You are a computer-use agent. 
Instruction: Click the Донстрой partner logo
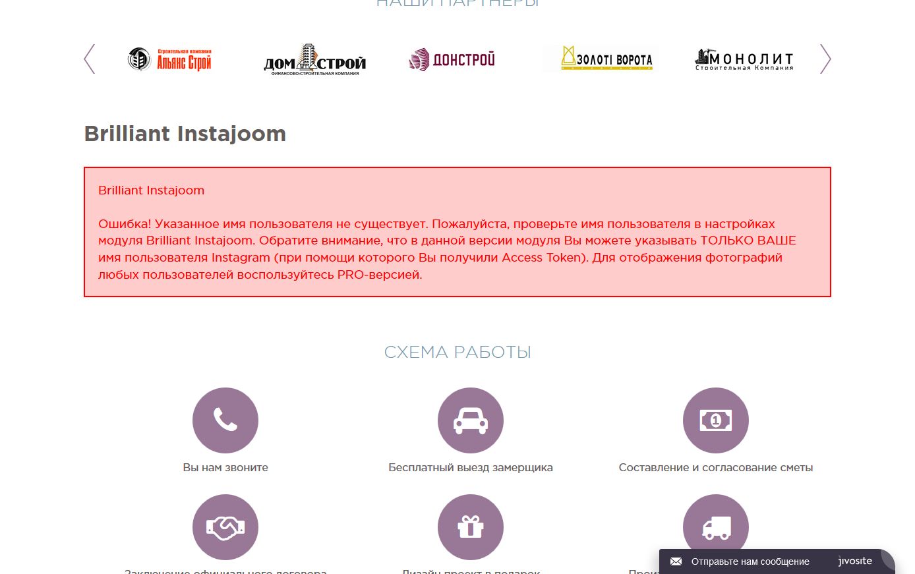[452, 59]
